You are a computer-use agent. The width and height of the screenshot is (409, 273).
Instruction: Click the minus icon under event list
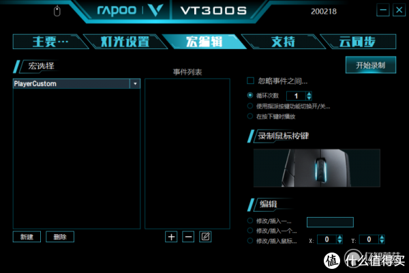pos(188,237)
